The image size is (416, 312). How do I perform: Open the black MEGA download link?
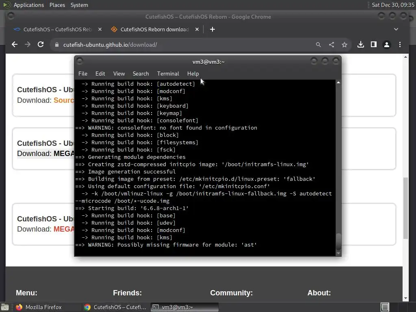pyautogui.click(x=64, y=154)
